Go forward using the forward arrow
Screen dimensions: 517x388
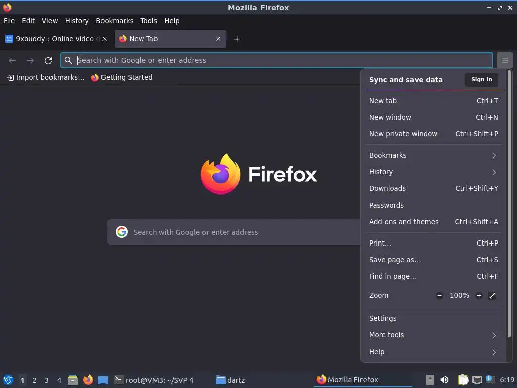pos(30,61)
